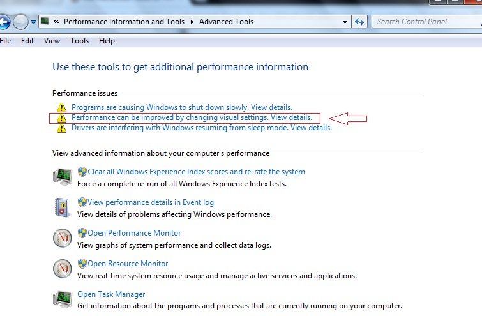Click the Clear Windows Experience Index monitor icon
Image resolution: width=482 pixels, height=316 pixels.
tap(62, 176)
